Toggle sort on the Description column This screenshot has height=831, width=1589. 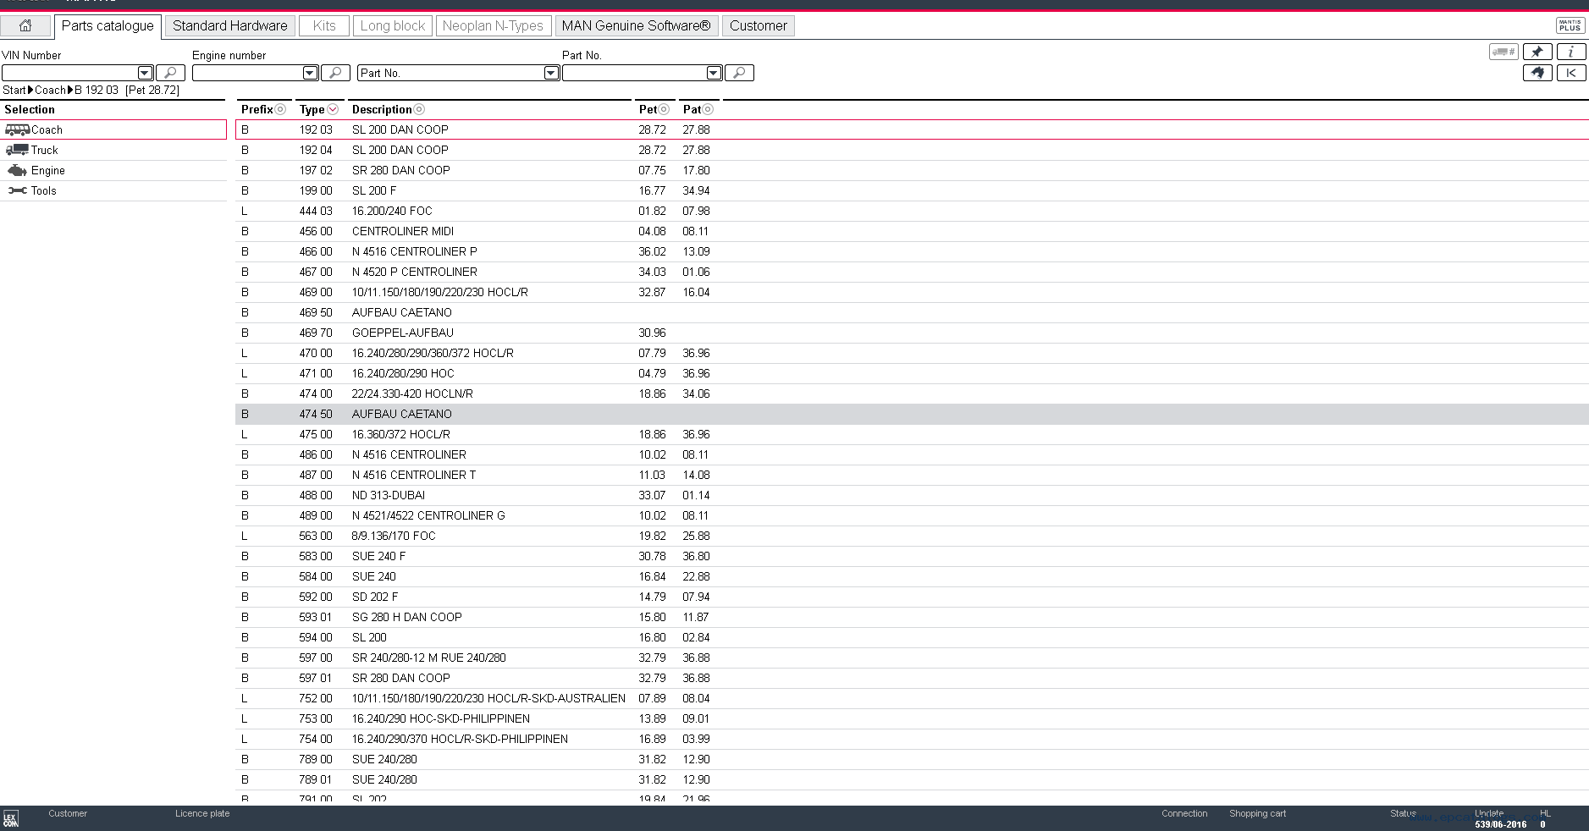[419, 109]
